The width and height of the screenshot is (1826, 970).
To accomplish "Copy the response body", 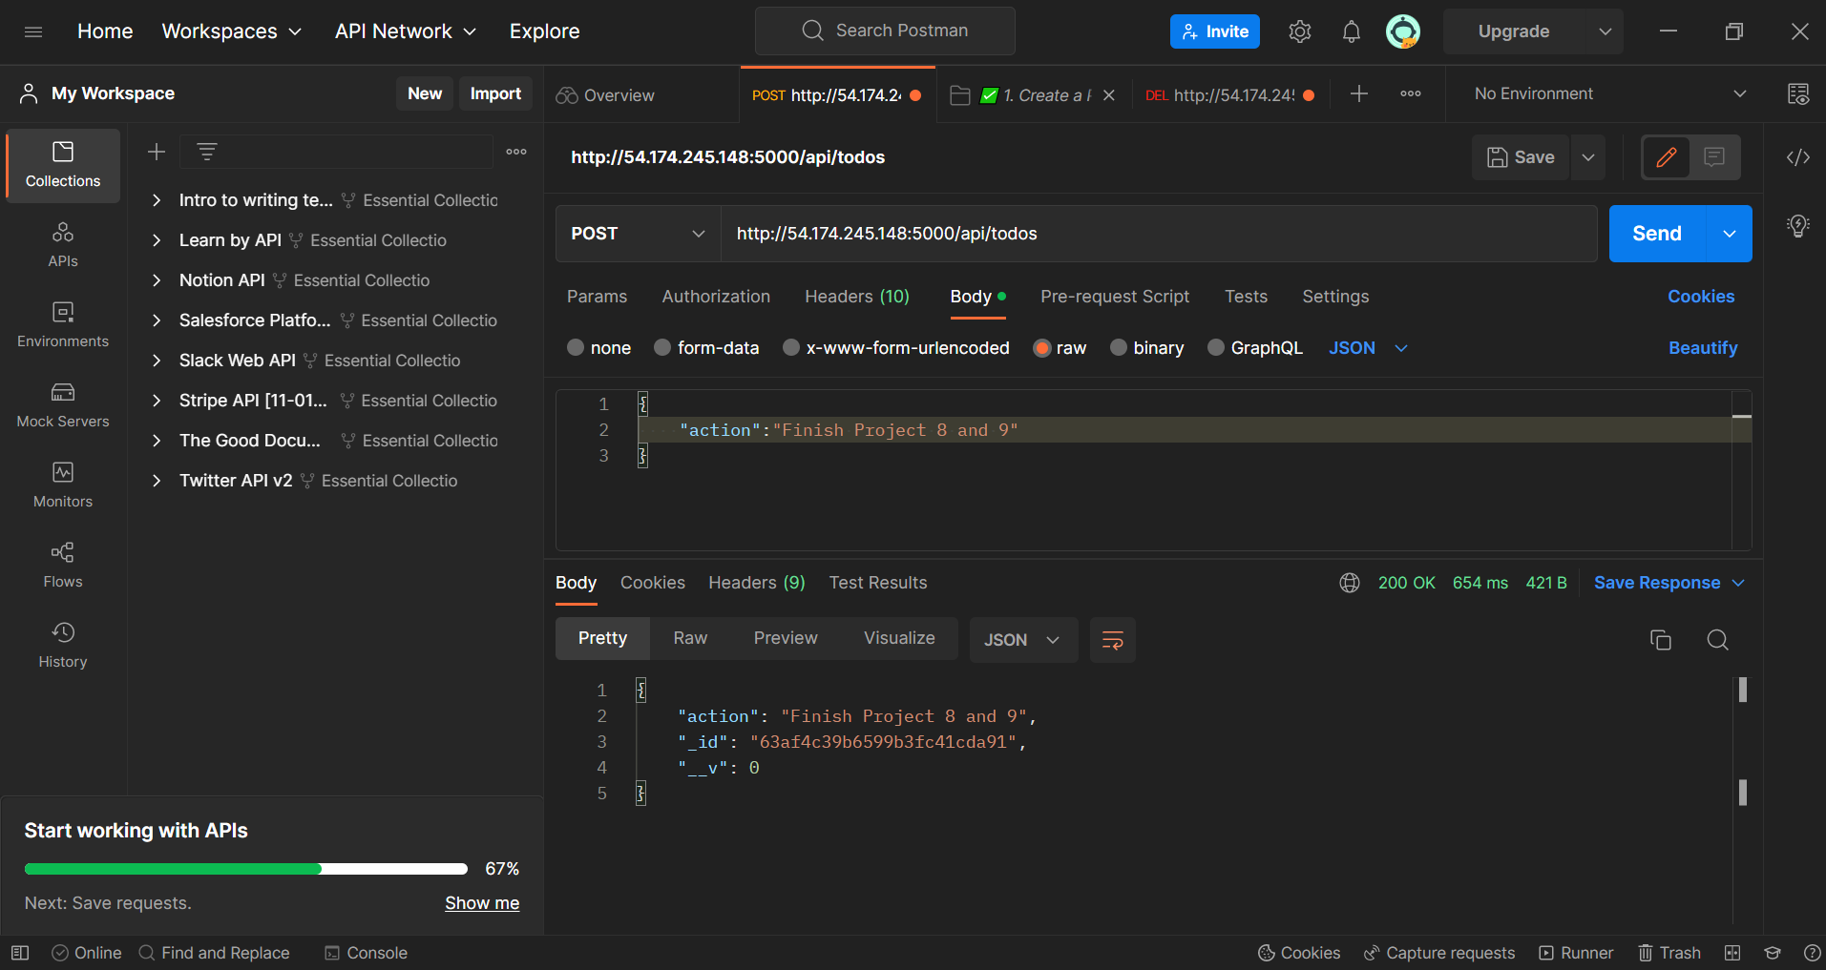I will click(x=1661, y=639).
